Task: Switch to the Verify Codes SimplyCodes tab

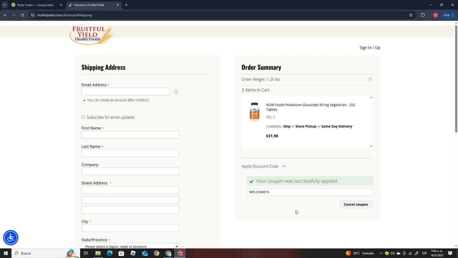Action: tap(36, 5)
